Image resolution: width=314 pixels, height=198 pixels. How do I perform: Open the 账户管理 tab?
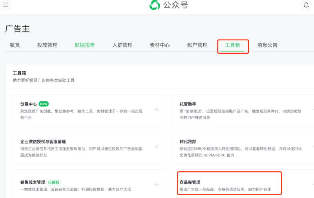coord(197,45)
